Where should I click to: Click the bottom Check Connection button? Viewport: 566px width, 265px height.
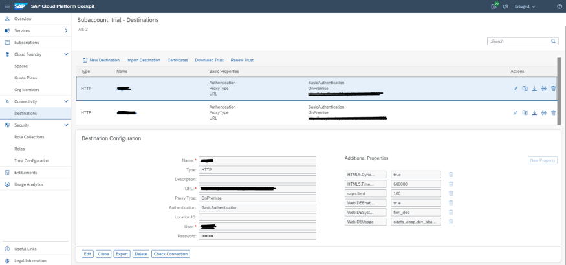click(x=171, y=254)
